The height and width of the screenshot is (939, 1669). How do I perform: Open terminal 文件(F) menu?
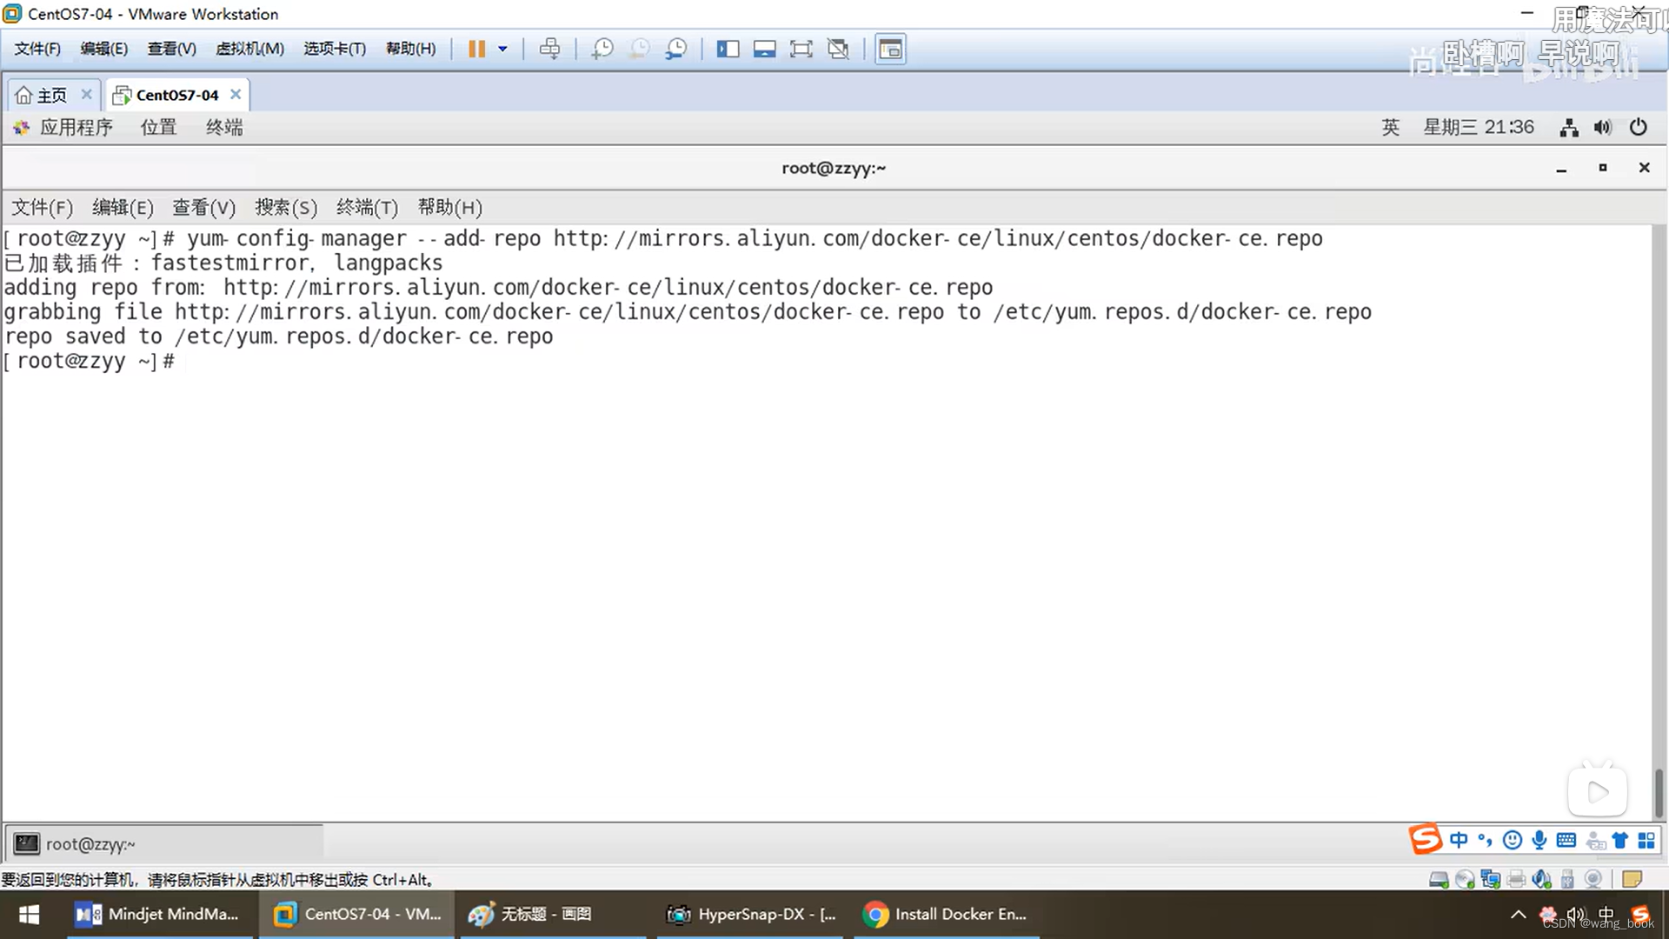[42, 208]
